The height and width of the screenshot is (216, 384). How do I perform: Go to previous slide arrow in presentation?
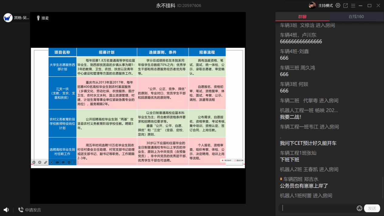(34, 162)
